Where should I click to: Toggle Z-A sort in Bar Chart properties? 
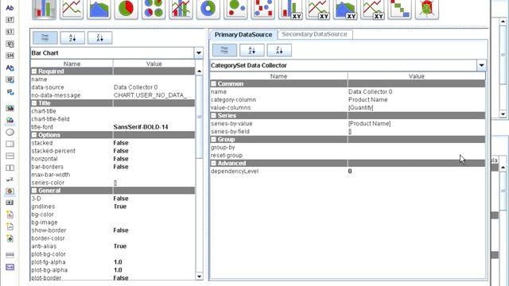tap(99, 38)
